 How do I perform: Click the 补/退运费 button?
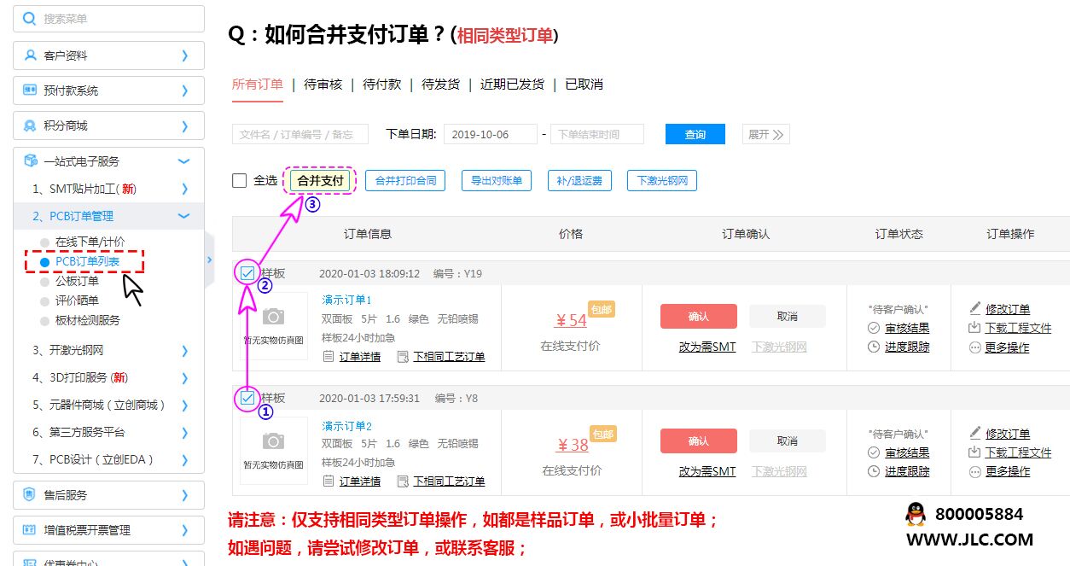pyautogui.click(x=579, y=180)
